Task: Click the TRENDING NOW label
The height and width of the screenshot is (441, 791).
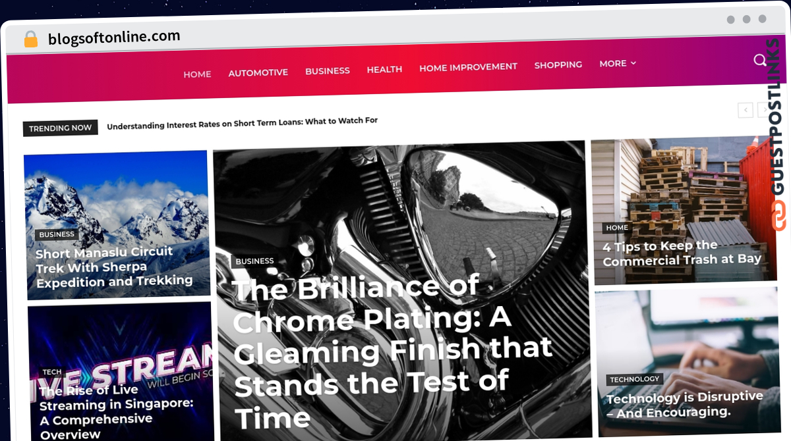Action: tap(60, 128)
